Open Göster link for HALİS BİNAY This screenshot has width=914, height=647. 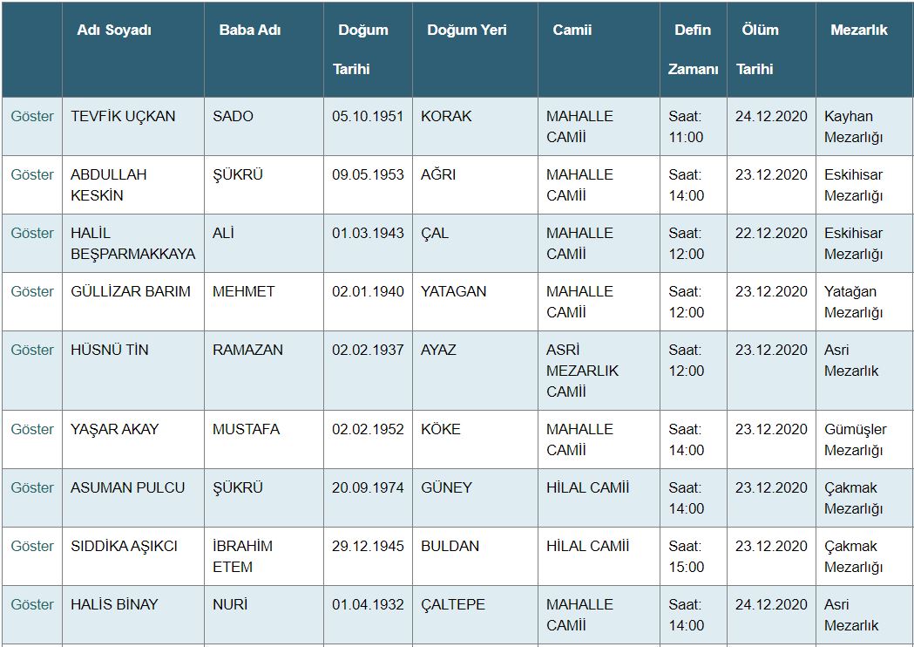(x=32, y=603)
